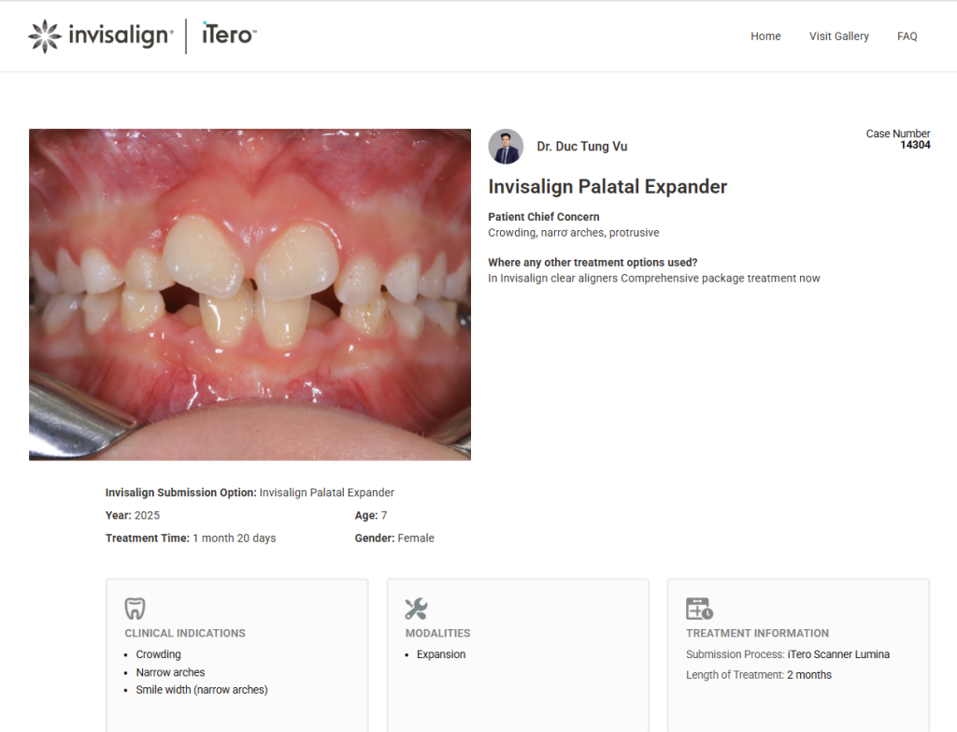Click the Smile width (narrow arches) item
Screen dimensions: 957x732
click(x=202, y=690)
